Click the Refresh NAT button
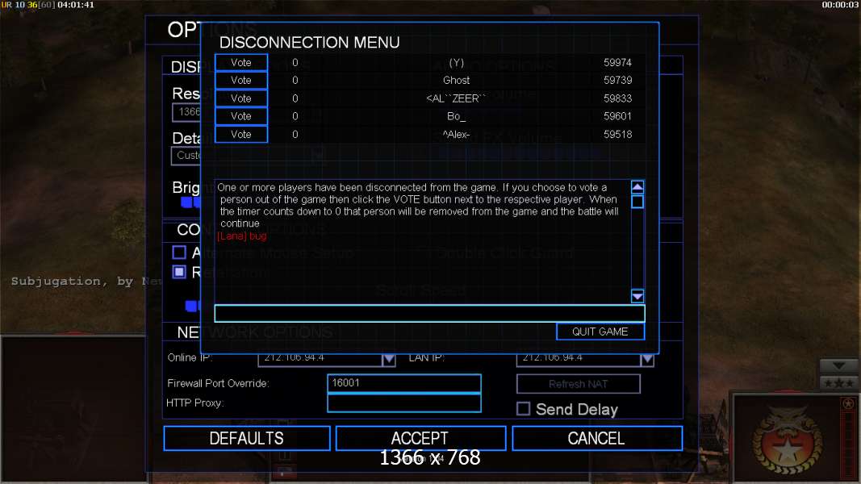The height and width of the screenshot is (484, 861). [579, 384]
